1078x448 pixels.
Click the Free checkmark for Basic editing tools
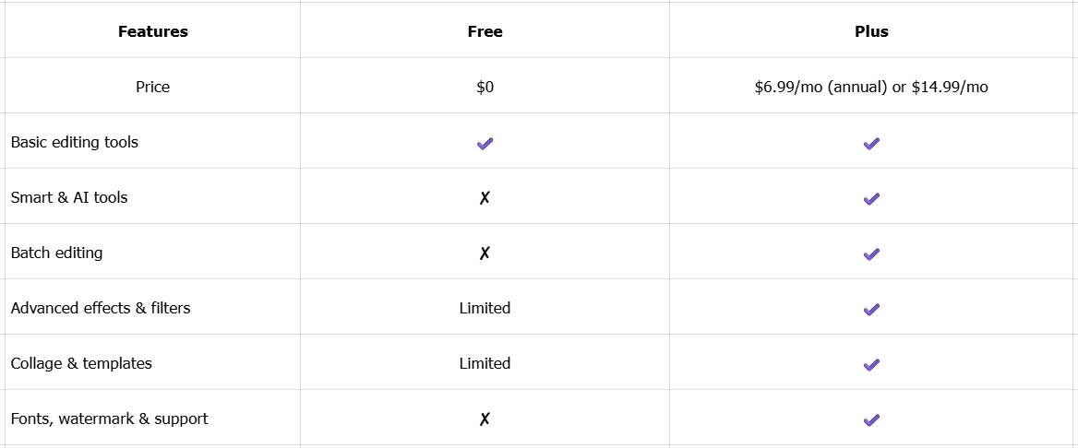coord(485,143)
